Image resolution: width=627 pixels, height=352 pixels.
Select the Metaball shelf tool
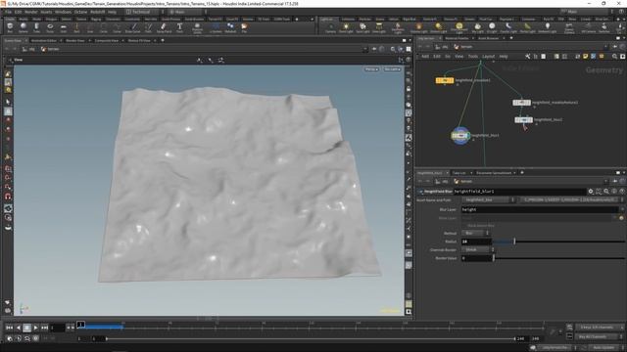coord(230,27)
